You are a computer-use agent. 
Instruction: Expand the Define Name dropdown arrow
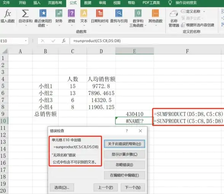(204, 11)
